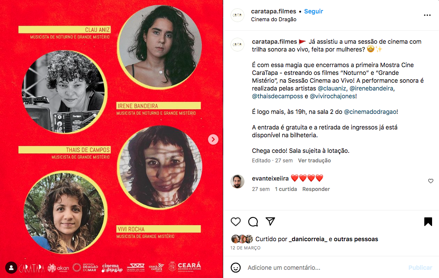Share the post via the paper plane icon
The height and width of the screenshot is (278, 439).
tap(270, 221)
